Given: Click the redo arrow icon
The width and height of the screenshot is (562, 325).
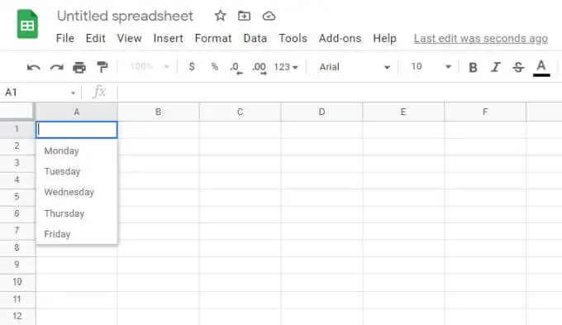Looking at the screenshot, I should [x=57, y=67].
